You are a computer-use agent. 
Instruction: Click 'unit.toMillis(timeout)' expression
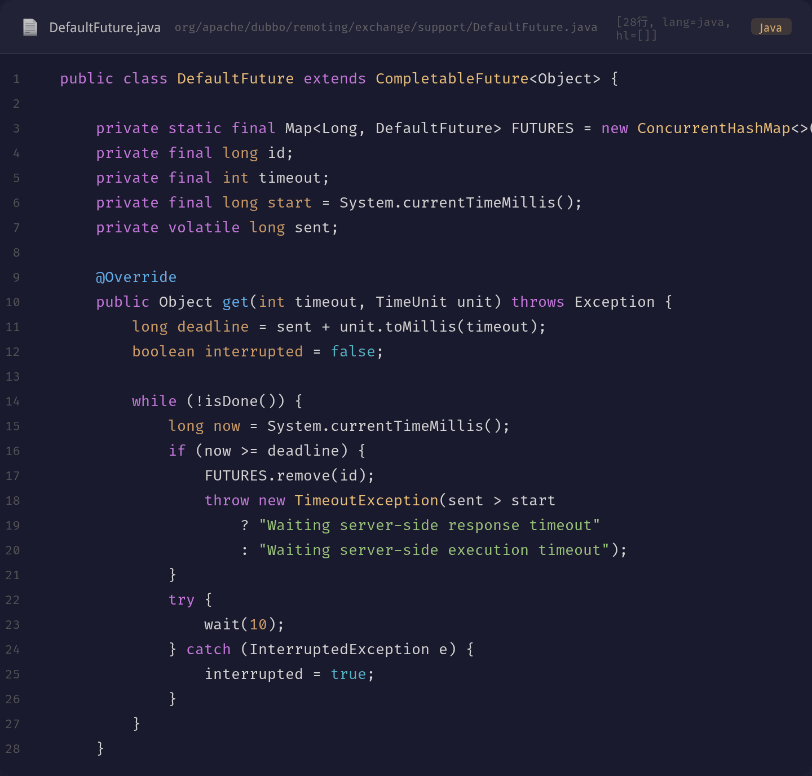coord(438,327)
